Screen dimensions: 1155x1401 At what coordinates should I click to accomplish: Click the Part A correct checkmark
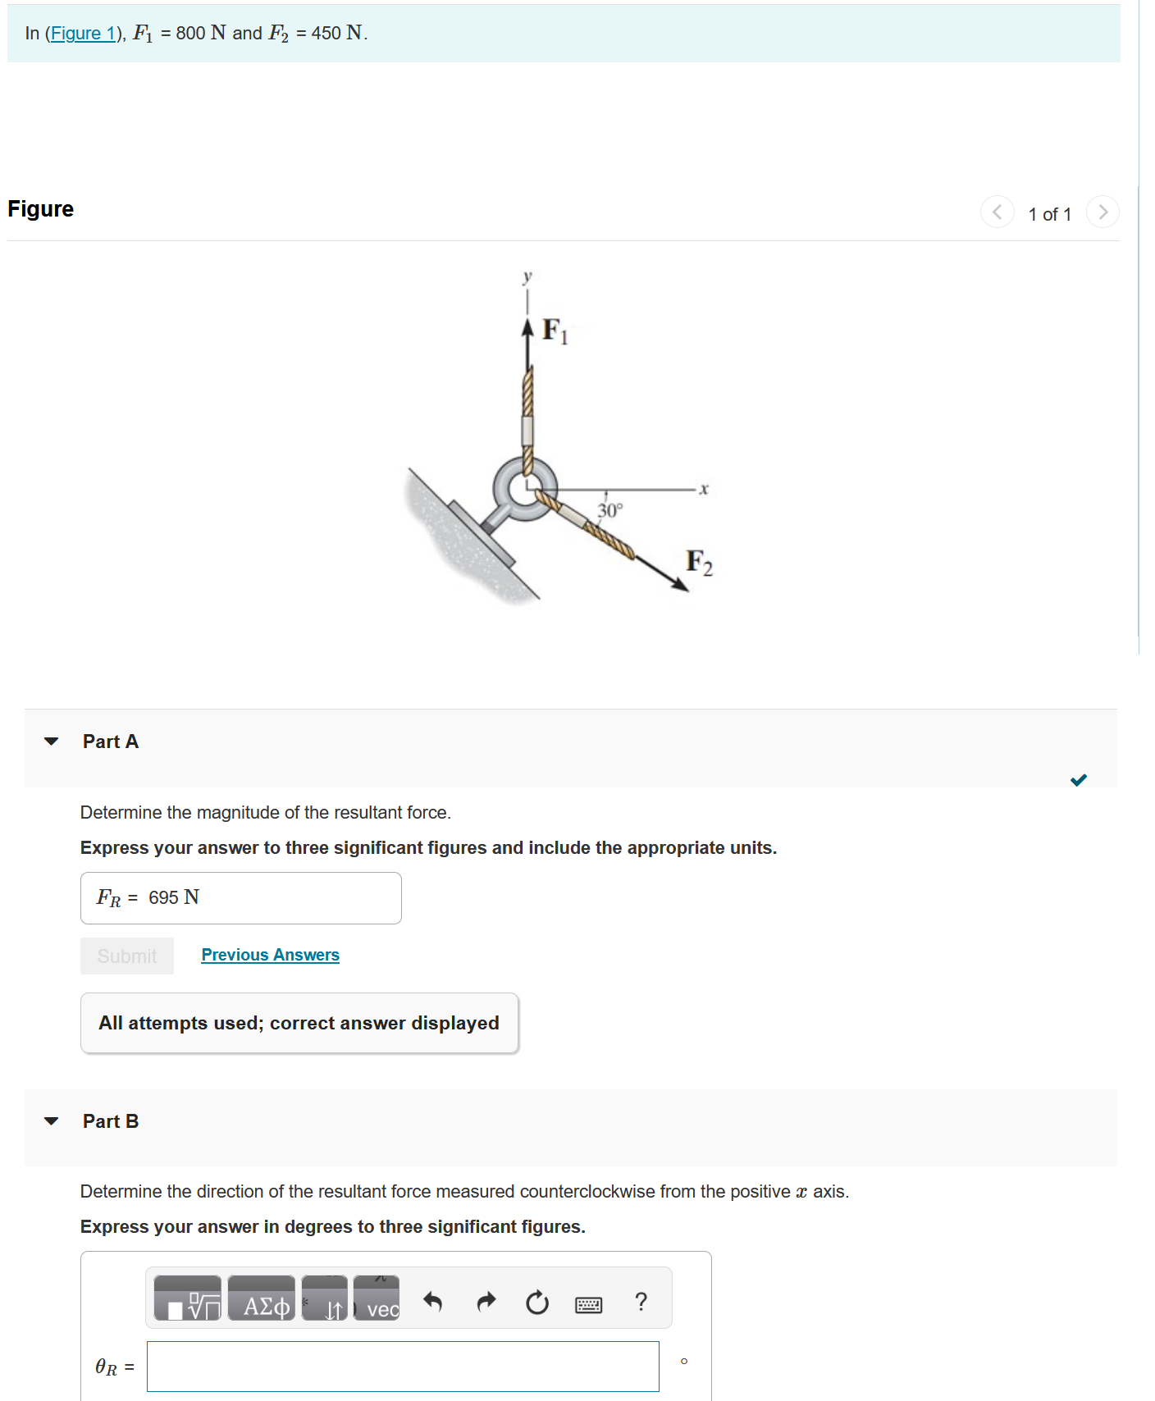pos(1079,780)
